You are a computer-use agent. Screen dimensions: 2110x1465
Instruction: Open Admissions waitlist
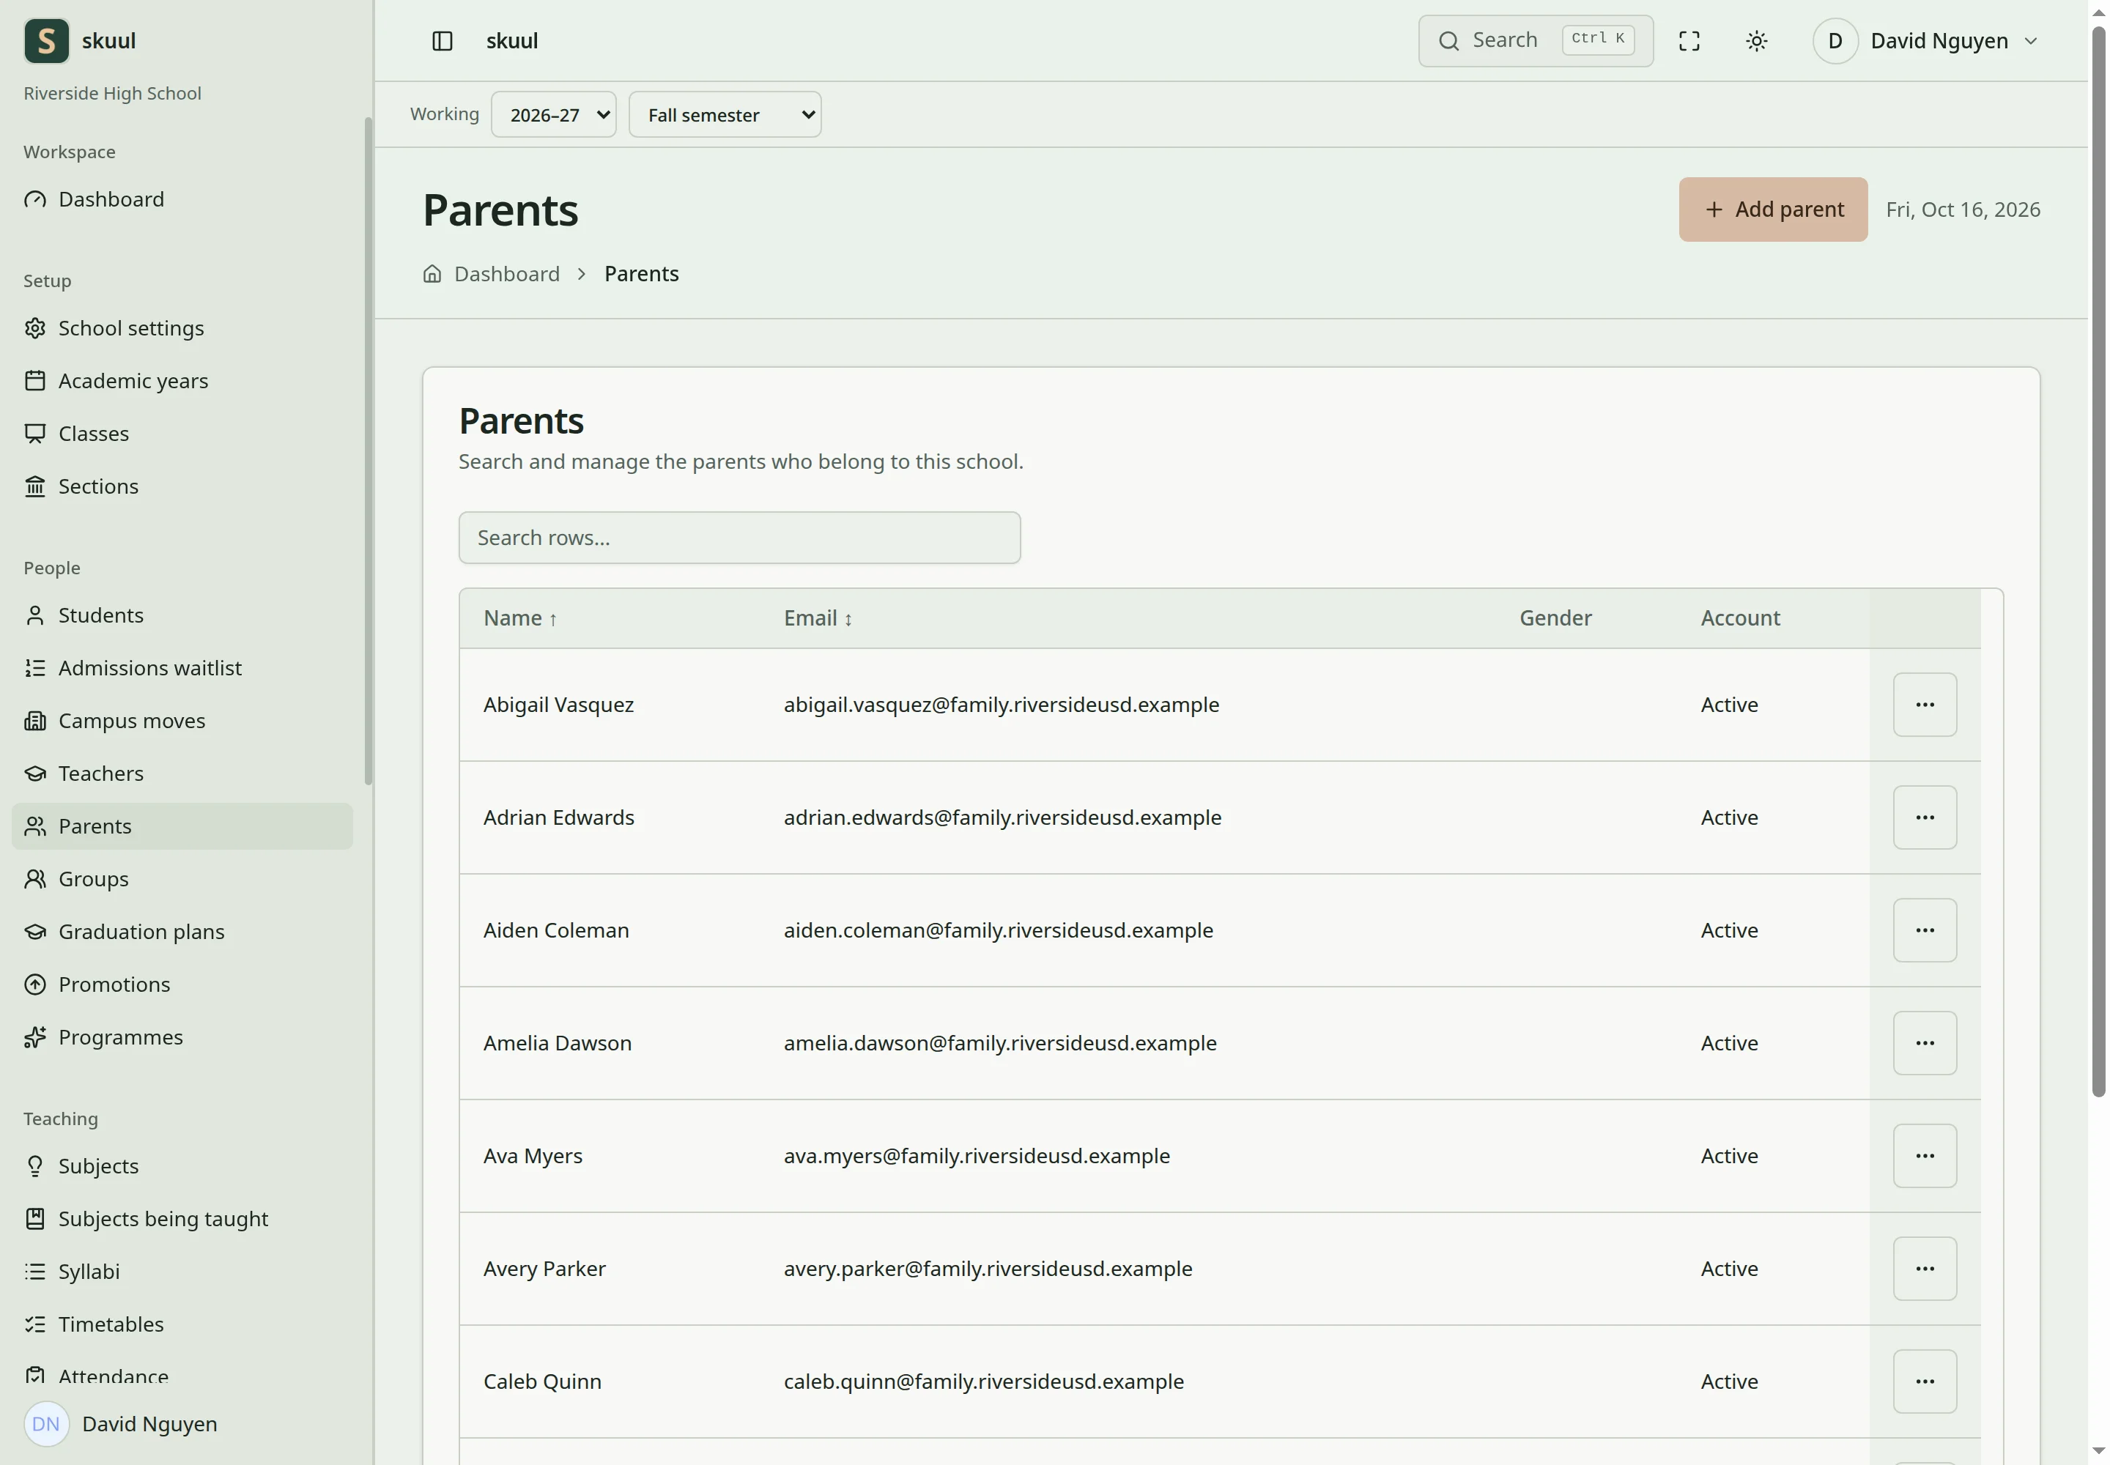(x=182, y=667)
